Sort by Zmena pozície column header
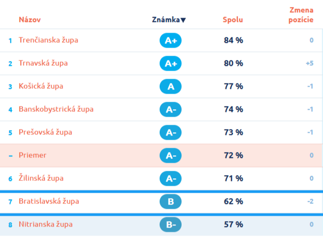The width and height of the screenshot is (323, 242). [301, 15]
